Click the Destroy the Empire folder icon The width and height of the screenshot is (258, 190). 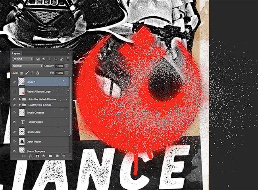24,105
